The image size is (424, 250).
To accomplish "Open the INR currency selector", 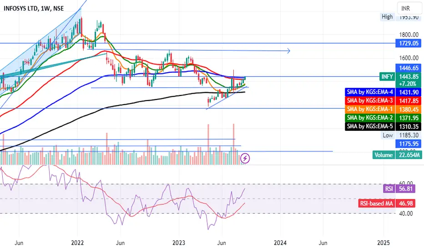I will pyautogui.click(x=410, y=8).
